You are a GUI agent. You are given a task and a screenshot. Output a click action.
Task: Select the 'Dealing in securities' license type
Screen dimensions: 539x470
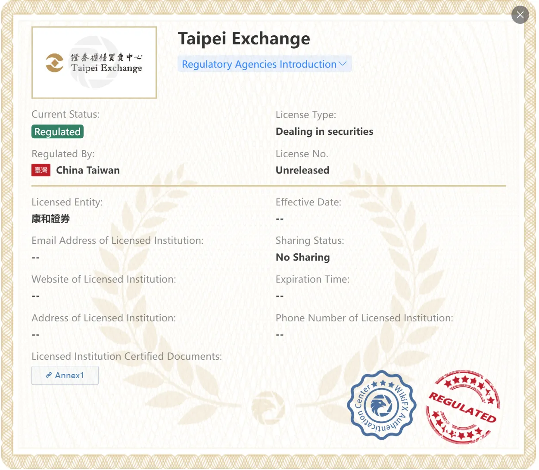(324, 131)
